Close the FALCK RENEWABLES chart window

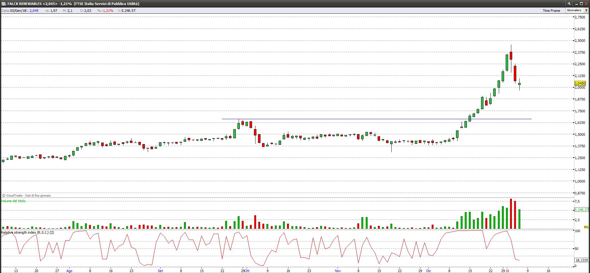(x=587, y=3)
